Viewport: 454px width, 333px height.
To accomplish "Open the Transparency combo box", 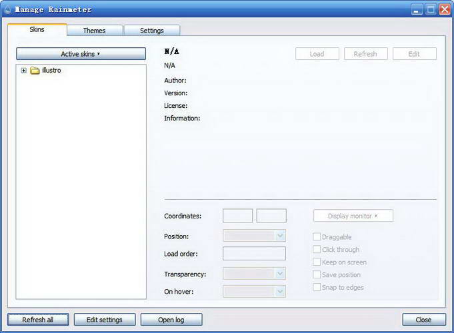I will pos(254,274).
